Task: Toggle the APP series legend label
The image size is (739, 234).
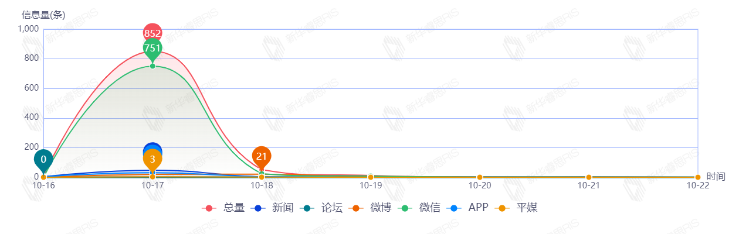Action: click(x=479, y=208)
